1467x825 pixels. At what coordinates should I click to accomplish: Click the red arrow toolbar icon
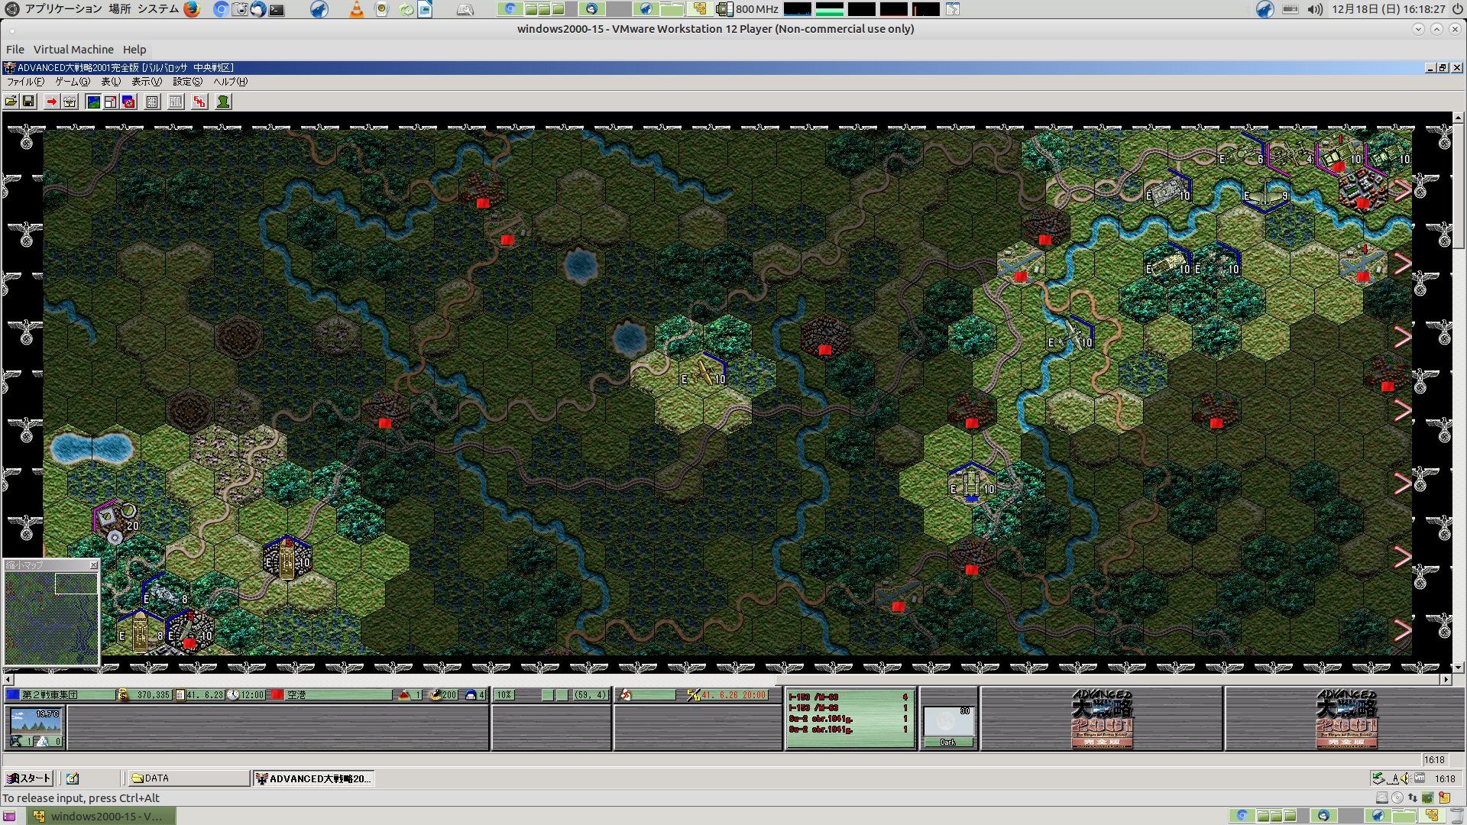coord(51,102)
